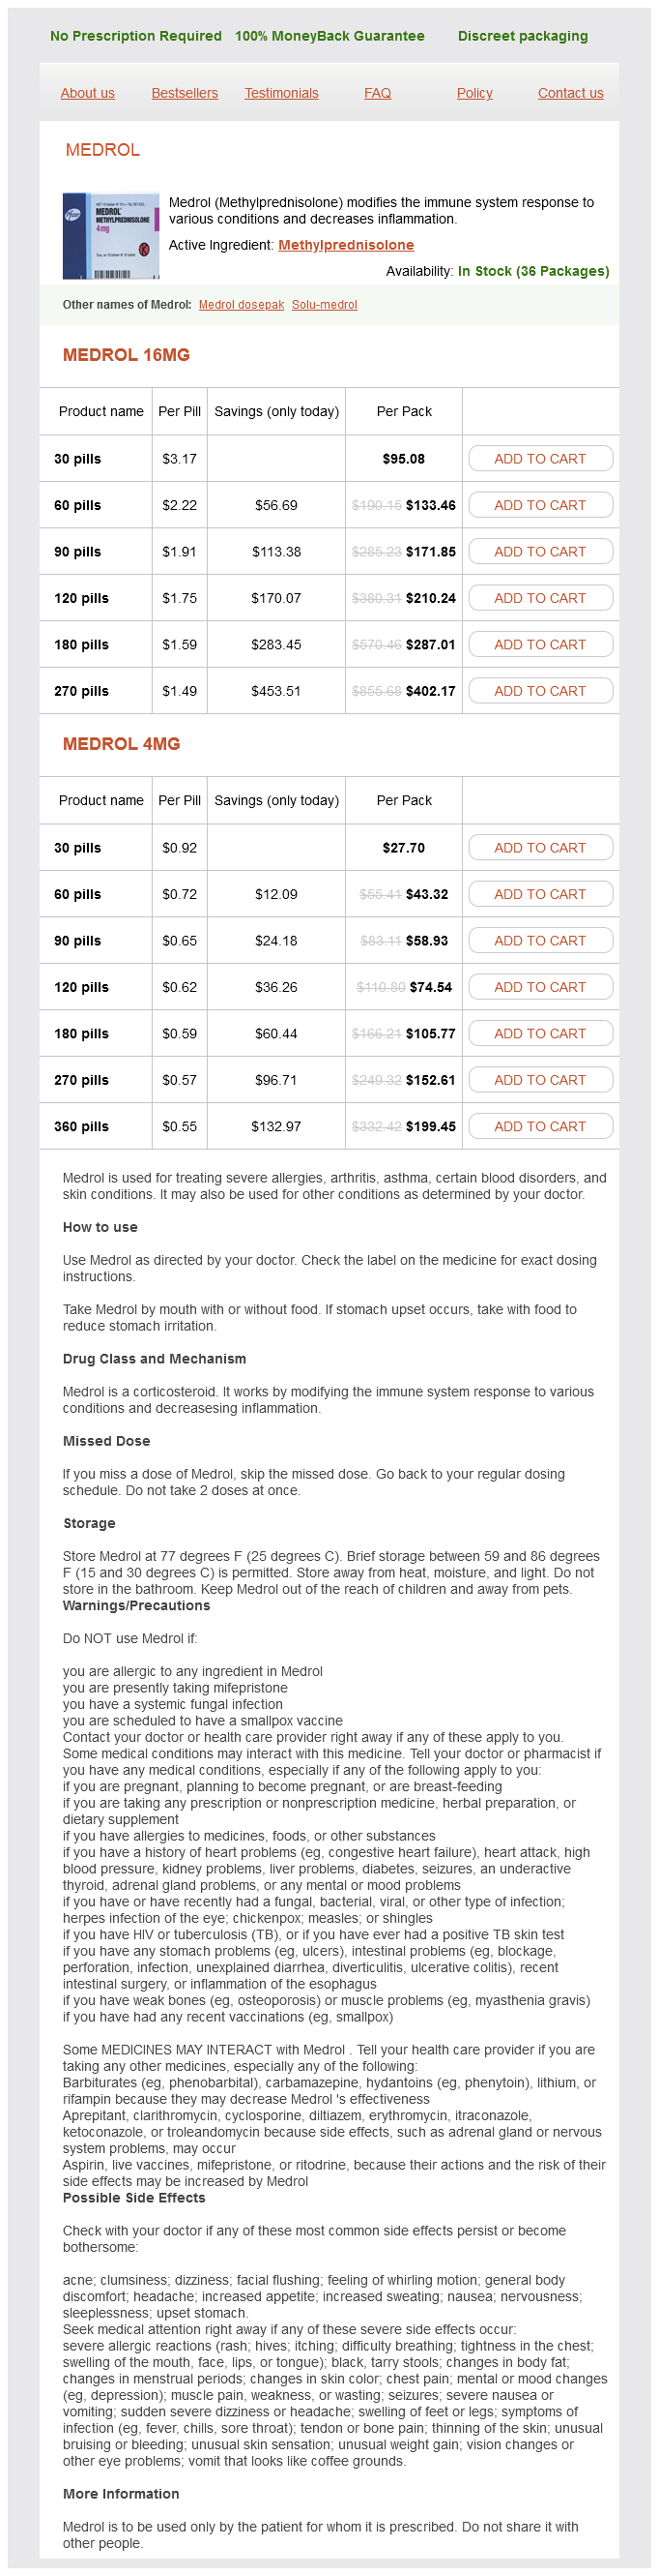This screenshot has width=659, height=2576.
Task: Go to Bestsellers in navigation
Action: pyautogui.click(x=185, y=93)
